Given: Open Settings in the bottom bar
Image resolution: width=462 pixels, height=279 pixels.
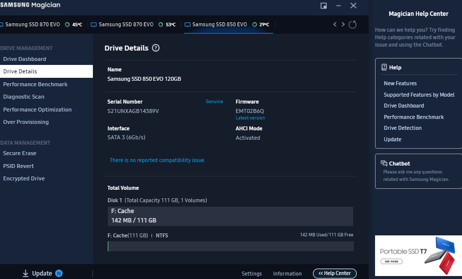Looking at the screenshot, I should 252,274.
